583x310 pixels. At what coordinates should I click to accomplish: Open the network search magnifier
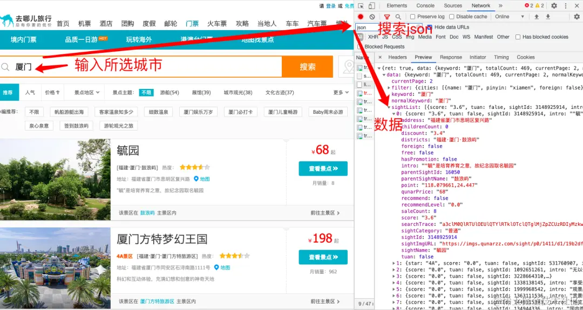coord(398,17)
